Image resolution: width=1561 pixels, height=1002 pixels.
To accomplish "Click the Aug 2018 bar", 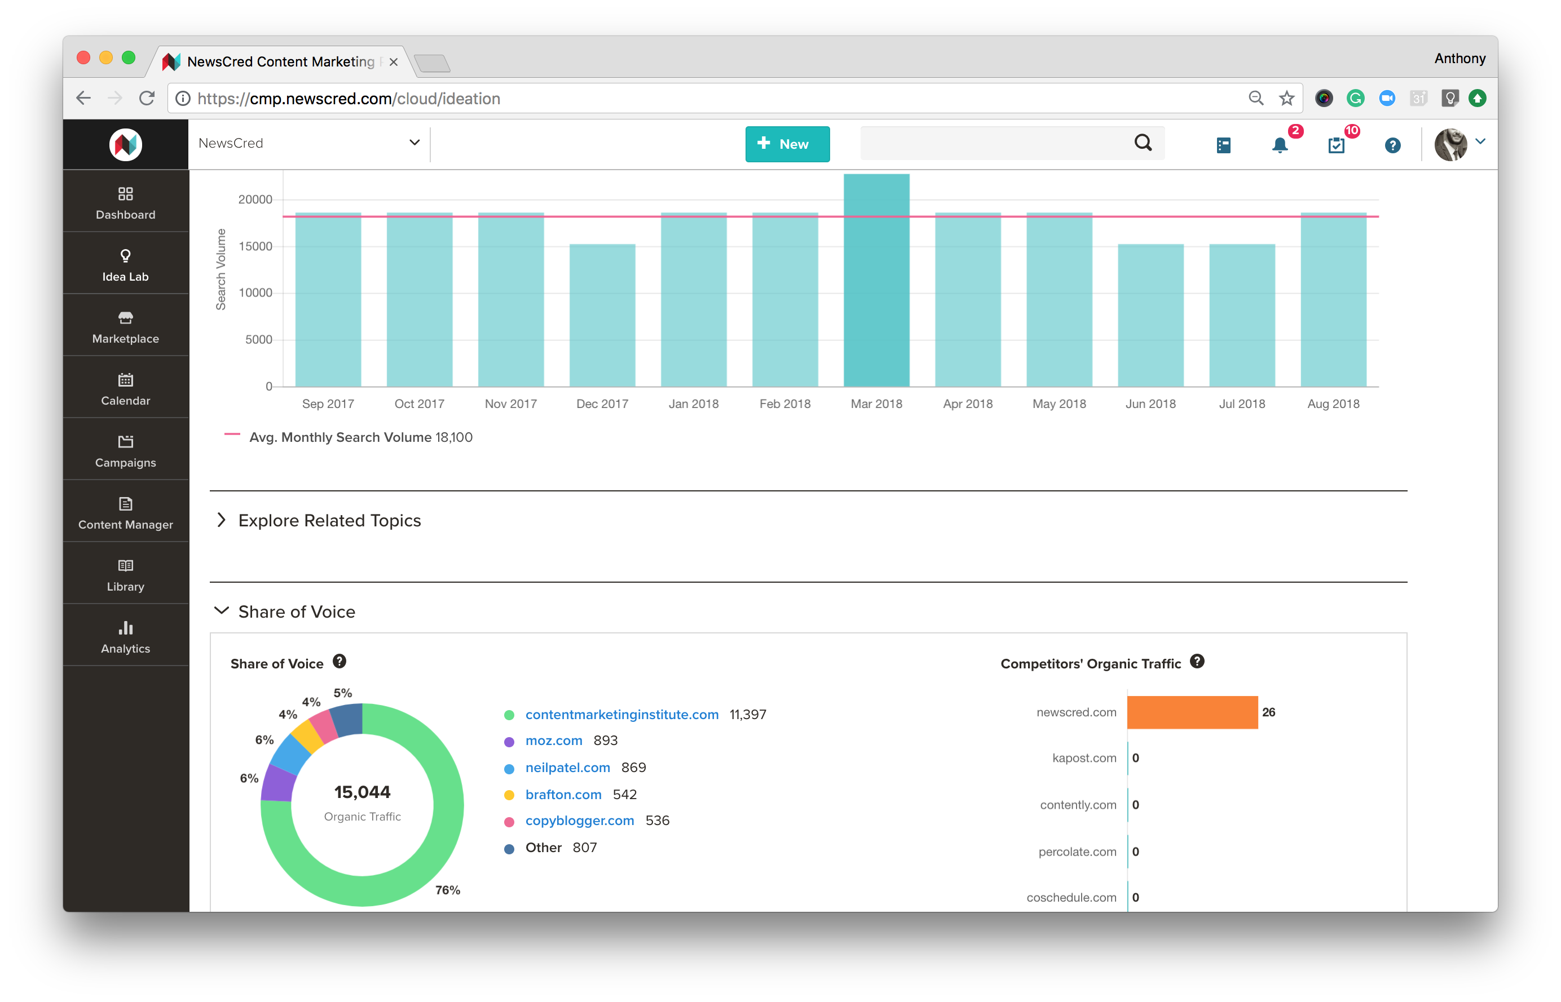I will coord(1333,299).
